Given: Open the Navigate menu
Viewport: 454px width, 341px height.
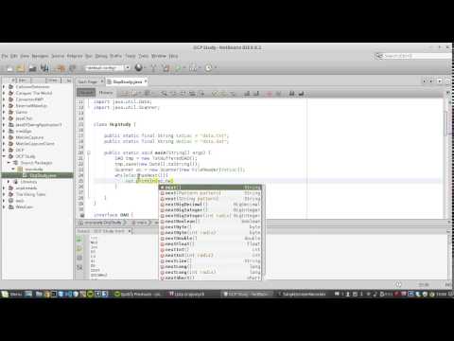Looking at the screenshot, I should pyautogui.click(x=40, y=56).
